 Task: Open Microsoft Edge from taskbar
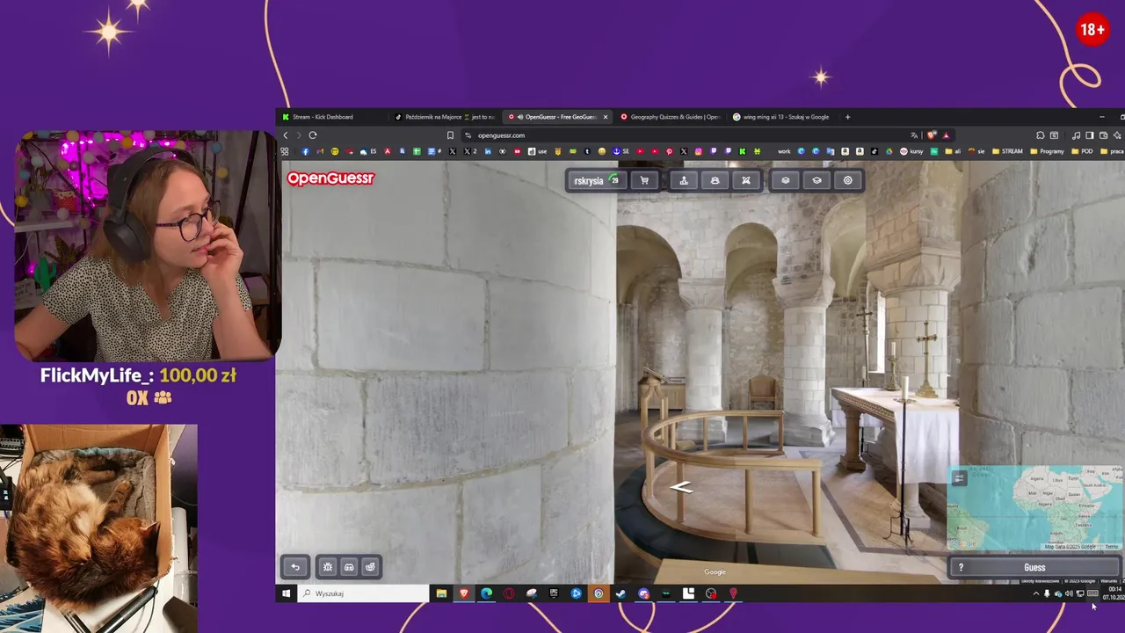click(x=486, y=593)
